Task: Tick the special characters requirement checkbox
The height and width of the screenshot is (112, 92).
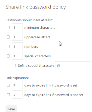Action: (x=8, y=56)
